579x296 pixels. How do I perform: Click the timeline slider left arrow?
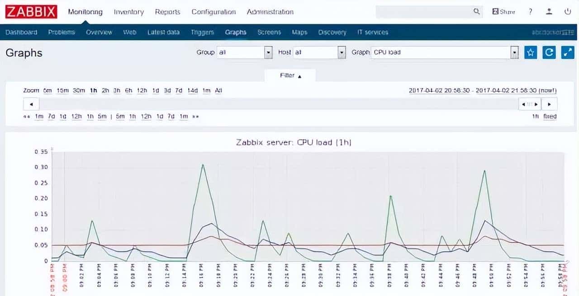point(31,104)
